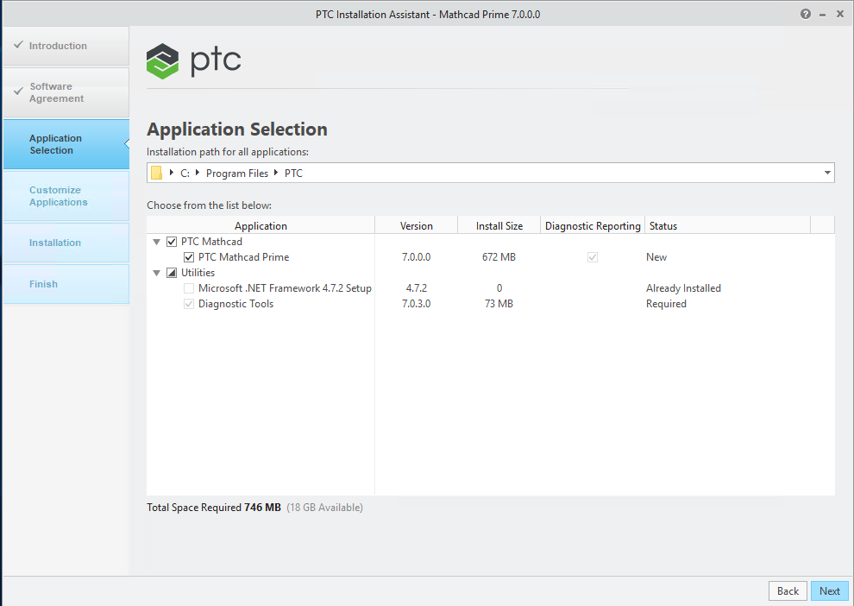Click the Program Files path segment

[x=237, y=174]
